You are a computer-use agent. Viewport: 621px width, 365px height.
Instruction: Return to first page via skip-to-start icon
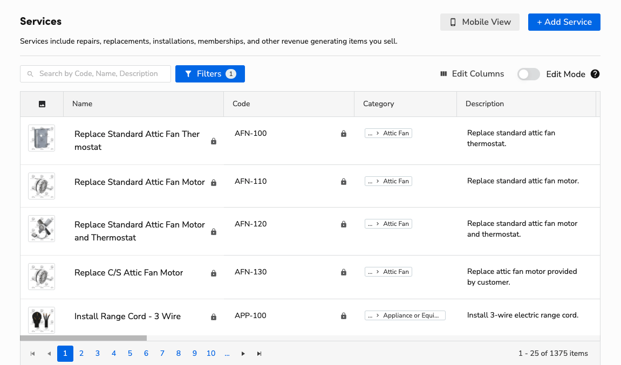32,353
